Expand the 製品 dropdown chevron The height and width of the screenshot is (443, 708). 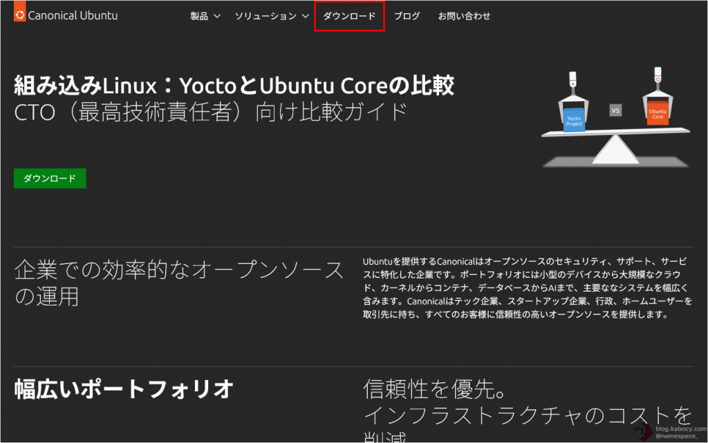(x=217, y=16)
